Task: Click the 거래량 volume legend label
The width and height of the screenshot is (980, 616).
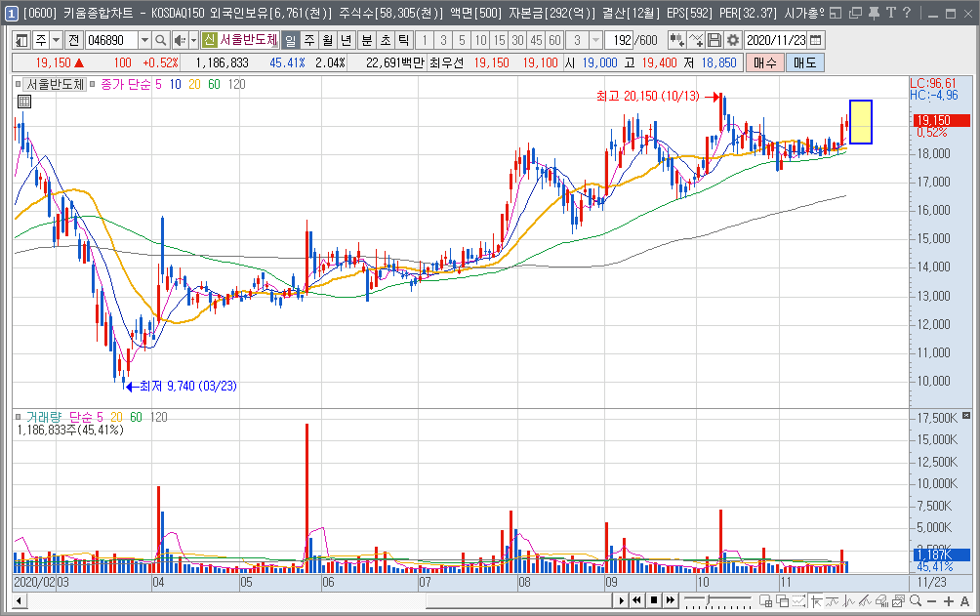Action: click(x=44, y=417)
